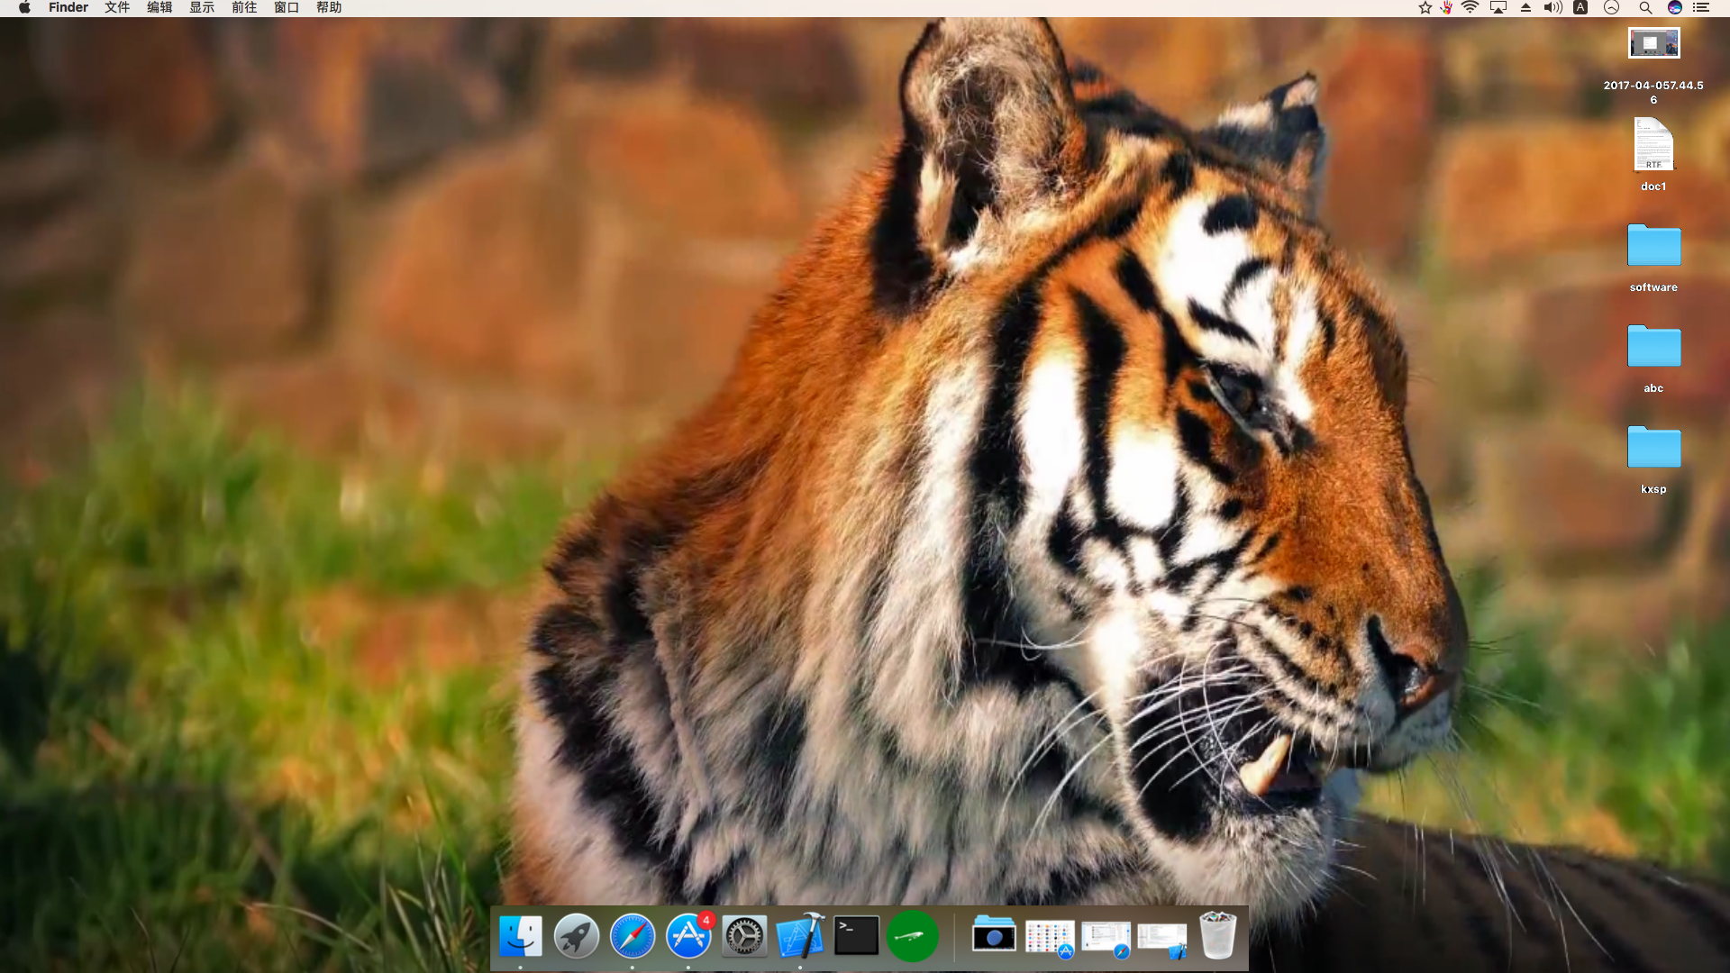Screen dimensions: 1730x973
Task: Launch Safari from the Dock
Action: [x=633, y=936]
